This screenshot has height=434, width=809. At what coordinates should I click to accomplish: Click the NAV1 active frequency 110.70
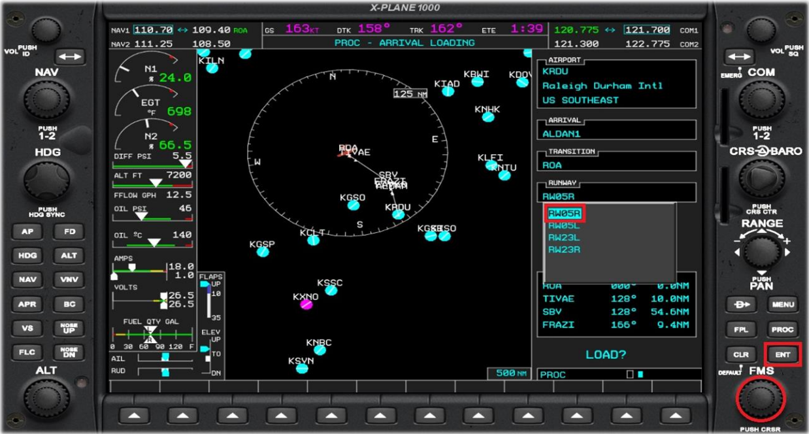pos(154,30)
